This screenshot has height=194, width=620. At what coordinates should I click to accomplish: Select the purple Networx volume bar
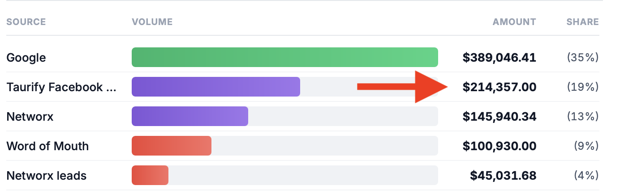[189, 116]
